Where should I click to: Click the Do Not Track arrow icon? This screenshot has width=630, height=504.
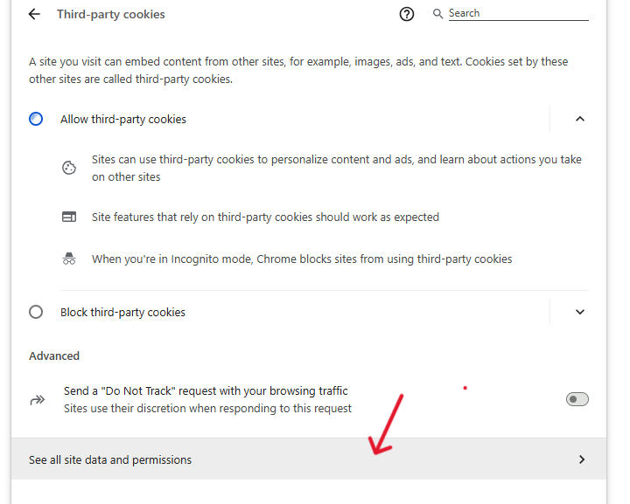point(37,399)
